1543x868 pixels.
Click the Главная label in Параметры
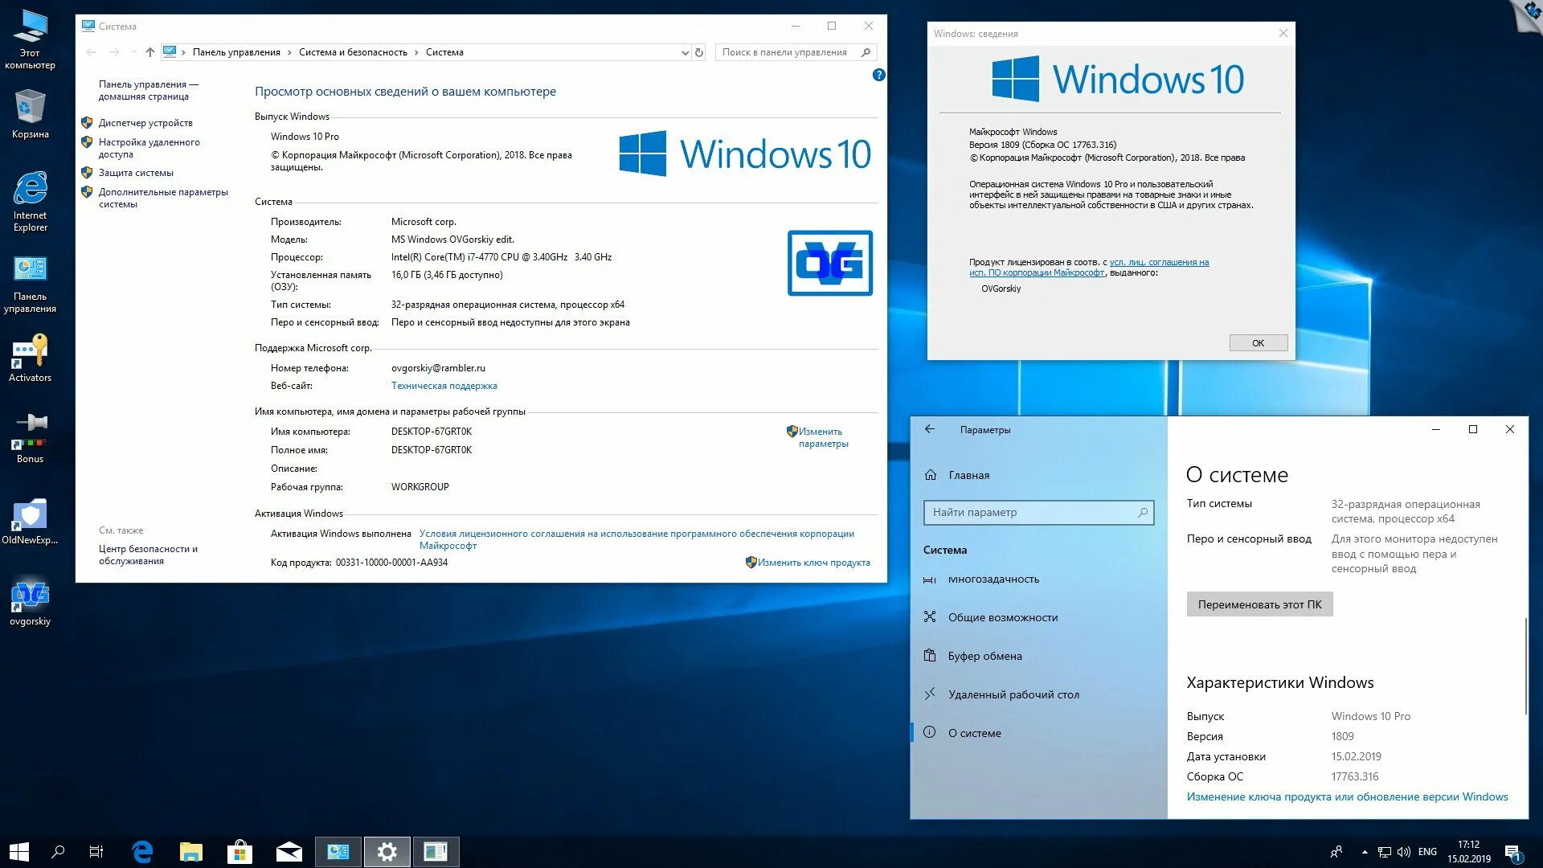[968, 475]
